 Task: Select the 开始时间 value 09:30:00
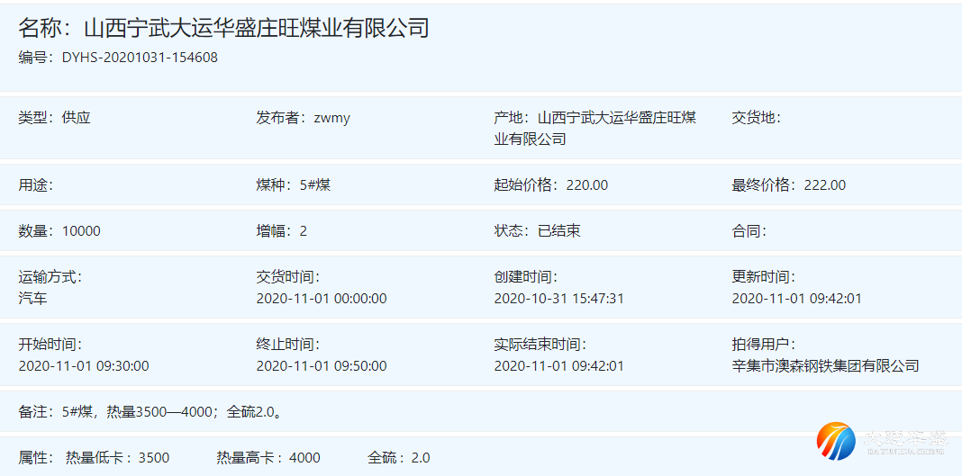pyautogui.click(x=84, y=366)
